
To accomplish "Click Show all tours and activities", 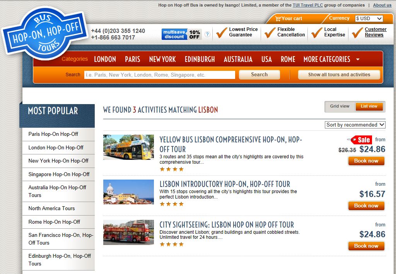I will 339,75.
